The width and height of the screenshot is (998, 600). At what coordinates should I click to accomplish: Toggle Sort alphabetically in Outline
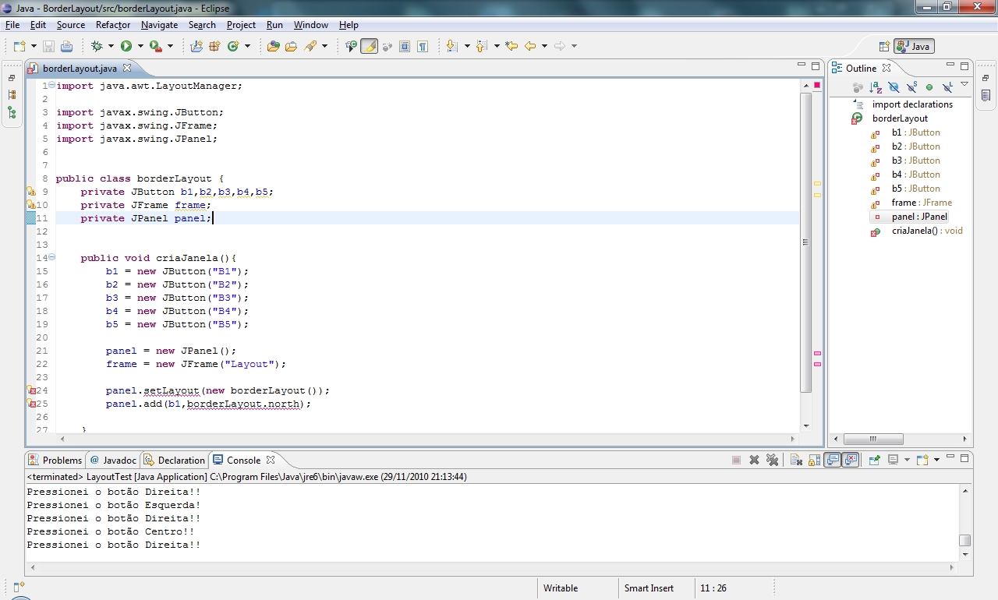pos(876,87)
